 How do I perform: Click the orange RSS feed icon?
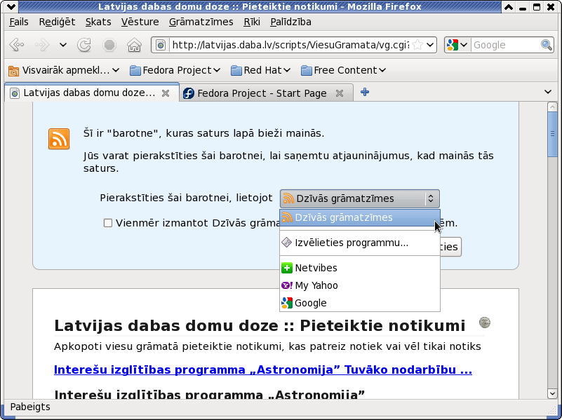[x=59, y=139]
